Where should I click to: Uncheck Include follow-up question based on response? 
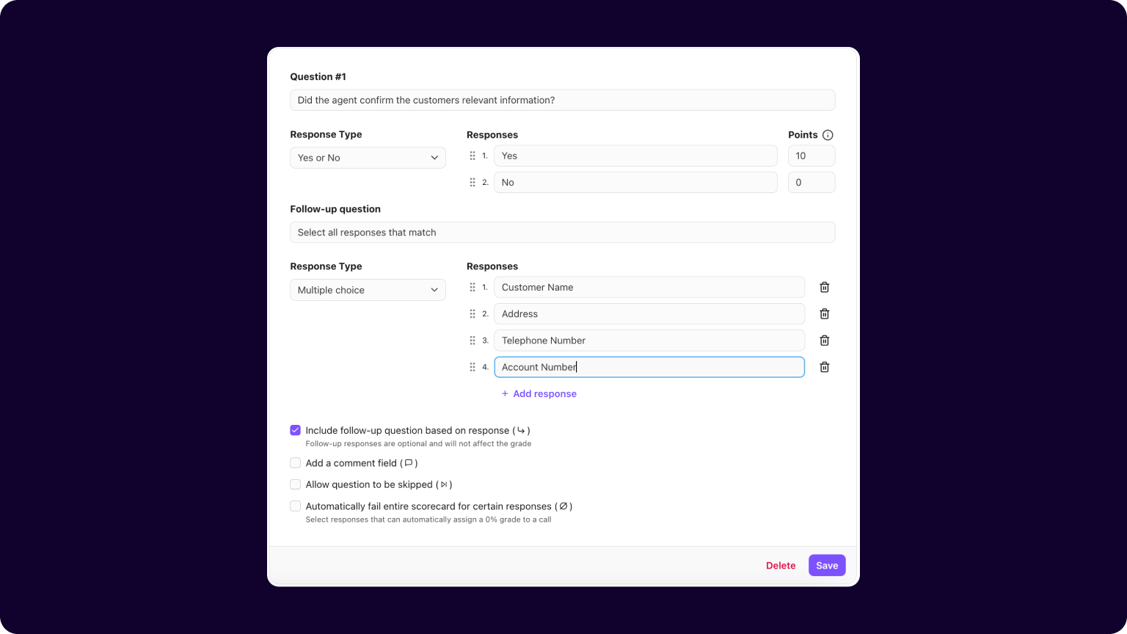pyautogui.click(x=295, y=430)
